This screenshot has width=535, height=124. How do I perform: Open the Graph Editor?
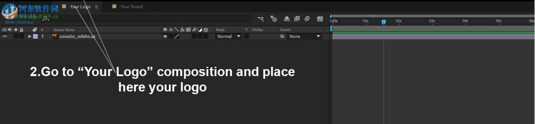click(320, 19)
